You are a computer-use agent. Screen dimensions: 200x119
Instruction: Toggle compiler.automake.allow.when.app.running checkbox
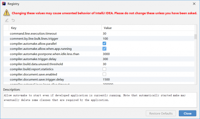tap(104, 49)
